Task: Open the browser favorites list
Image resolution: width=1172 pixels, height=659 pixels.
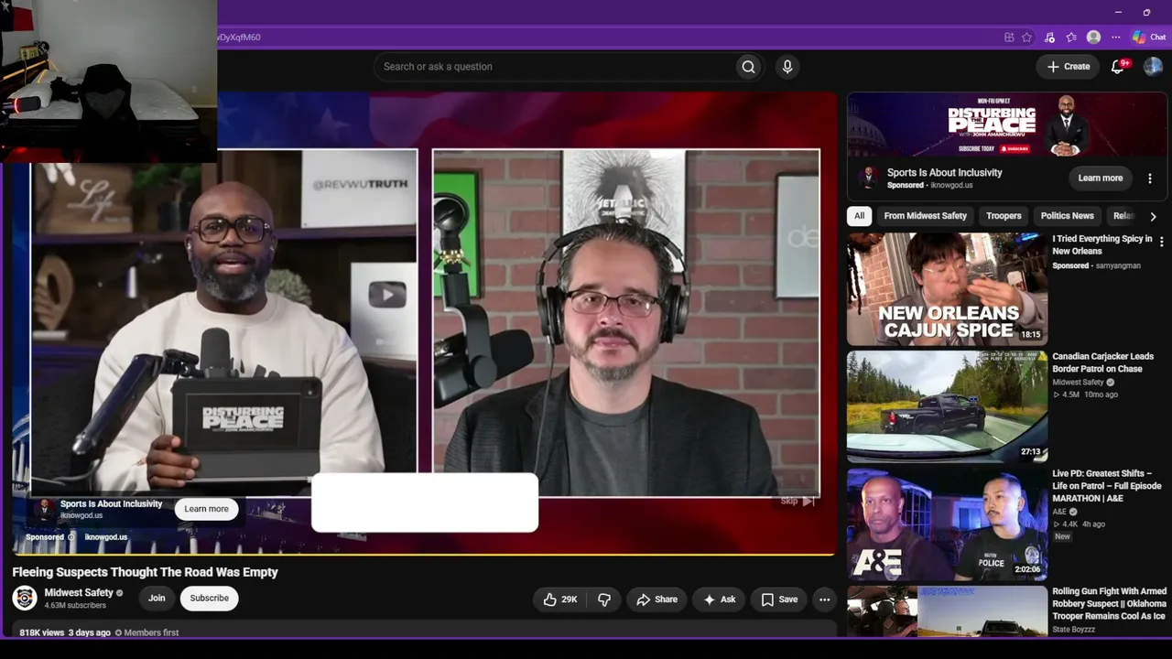Action: 1071,38
